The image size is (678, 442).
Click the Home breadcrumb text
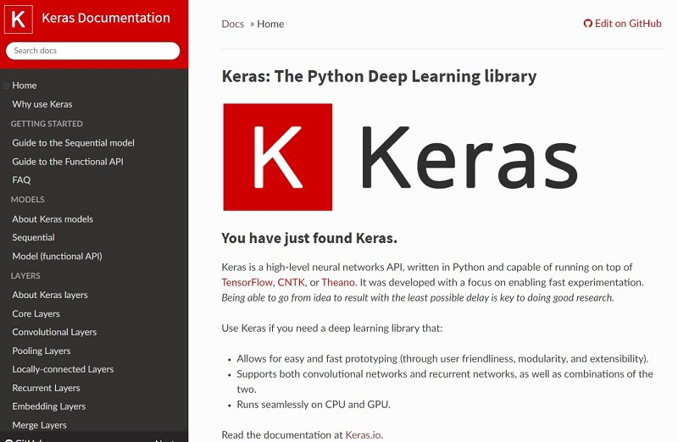click(270, 24)
